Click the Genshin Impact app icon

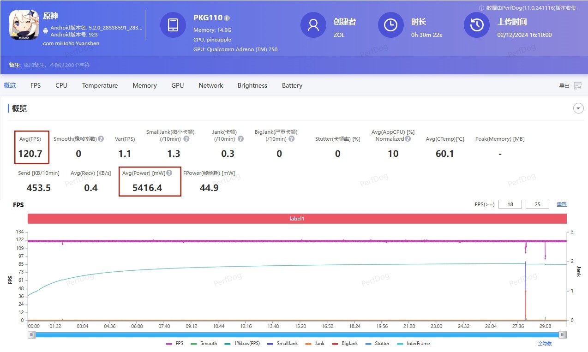tap(24, 25)
